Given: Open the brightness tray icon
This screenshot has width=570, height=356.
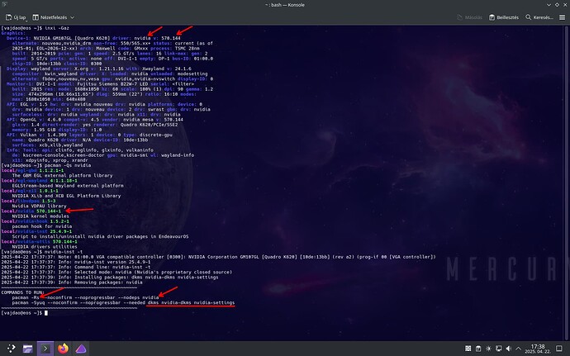Looking at the screenshot, I should point(488,349).
